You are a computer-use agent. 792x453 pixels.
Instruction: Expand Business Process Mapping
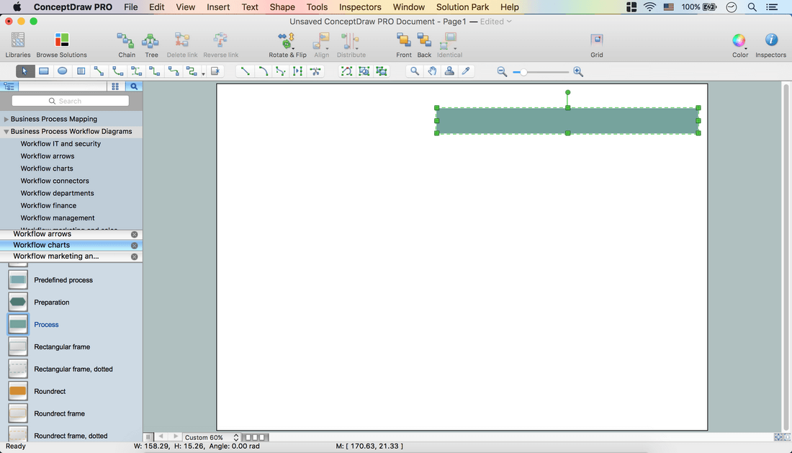coord(6,119)
